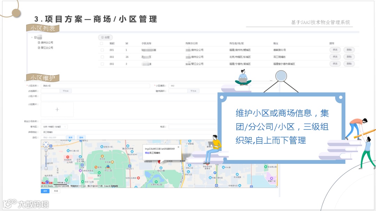Click the map zoom-out minus button
Viewport: 376px width, 211px height.
click(x=46, y=168)
